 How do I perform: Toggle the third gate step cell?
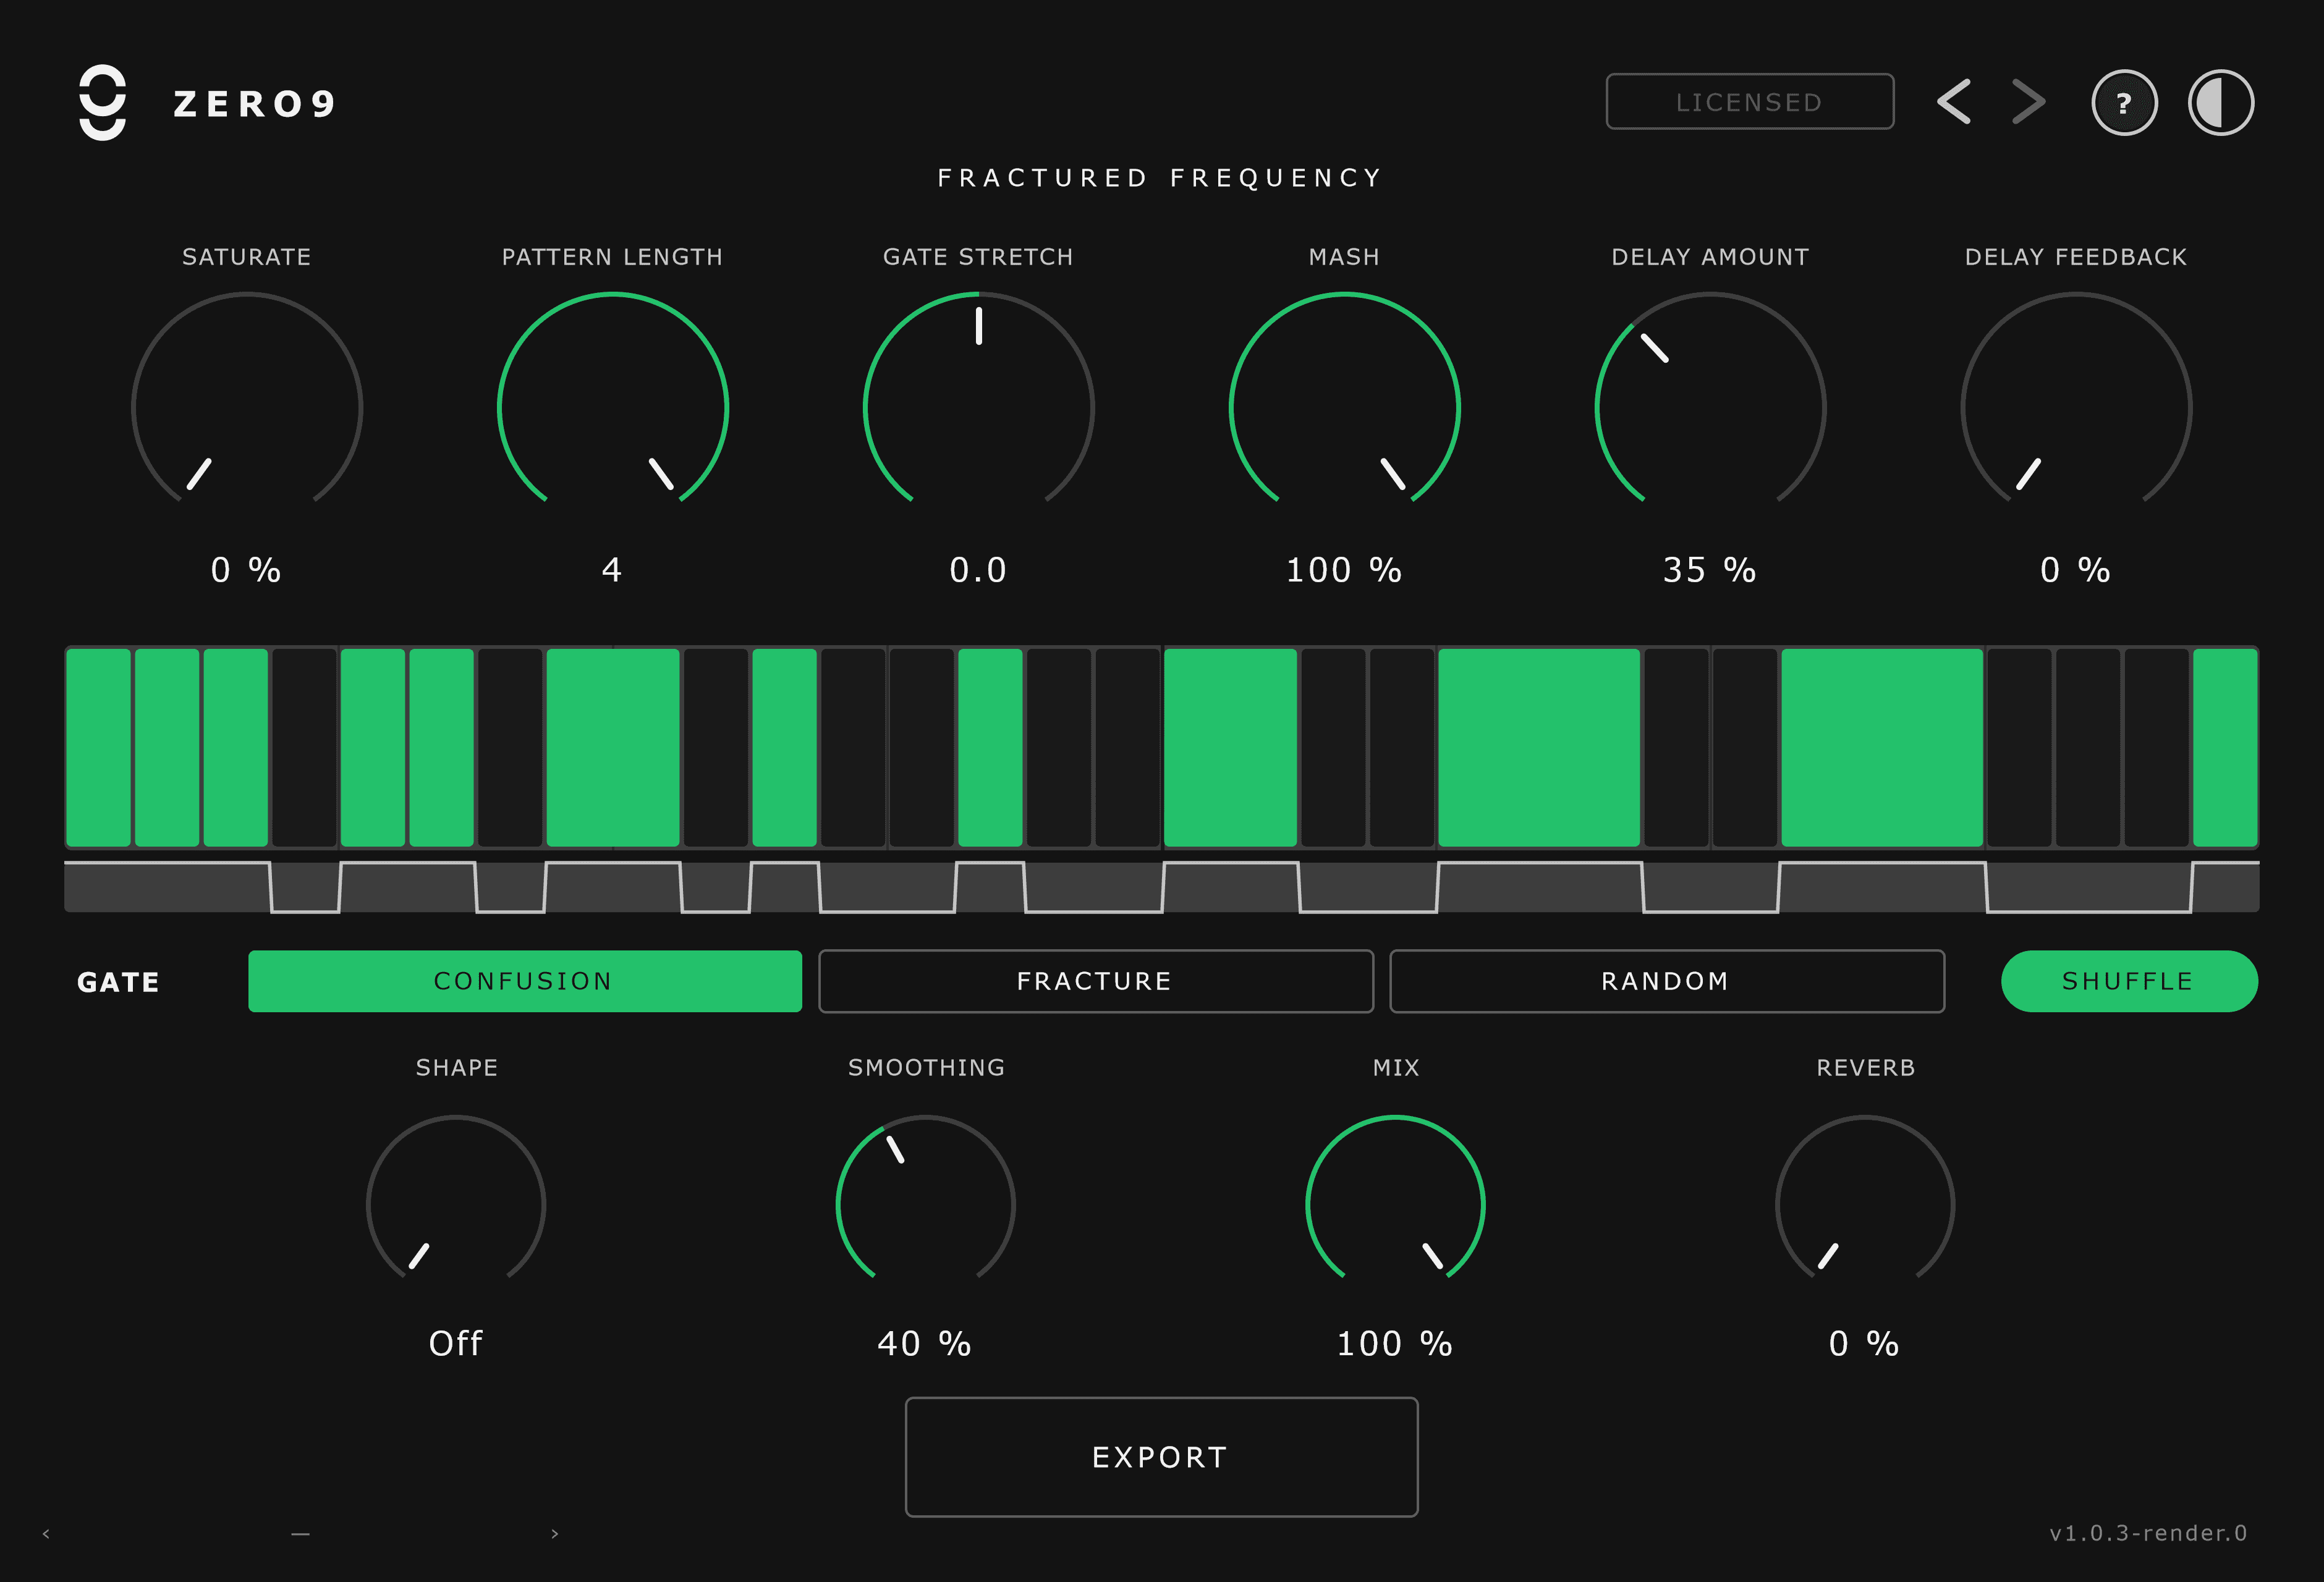236,748
